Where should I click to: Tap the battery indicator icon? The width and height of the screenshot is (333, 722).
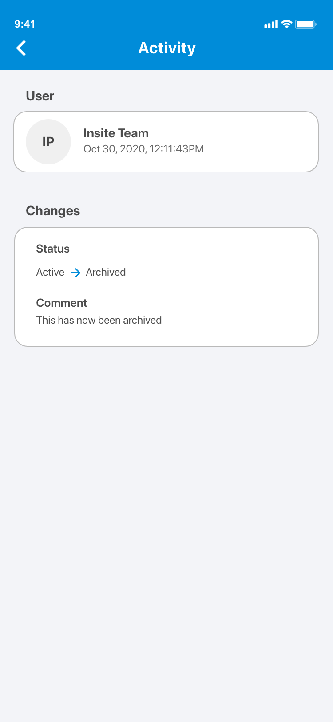pos(306,24)
